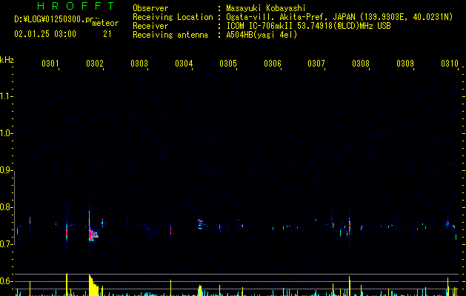
Task: Click the 0.7 kHz axis label
Action: coord(6,244)
